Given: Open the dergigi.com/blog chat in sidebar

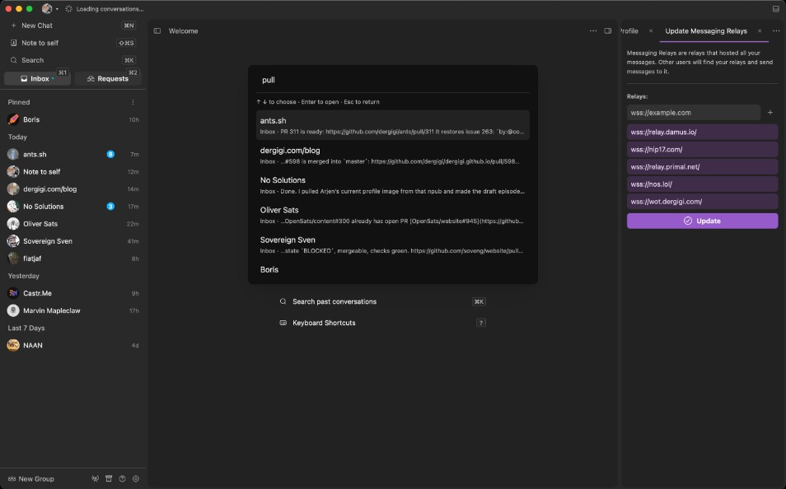Looking at the screenshot, I should click(73, 189).
